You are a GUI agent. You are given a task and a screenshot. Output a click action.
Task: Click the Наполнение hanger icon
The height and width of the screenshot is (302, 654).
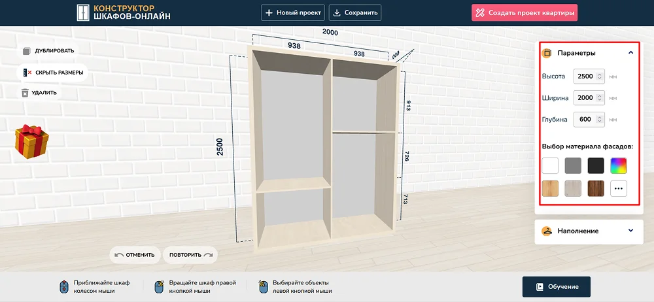point(547,231)
